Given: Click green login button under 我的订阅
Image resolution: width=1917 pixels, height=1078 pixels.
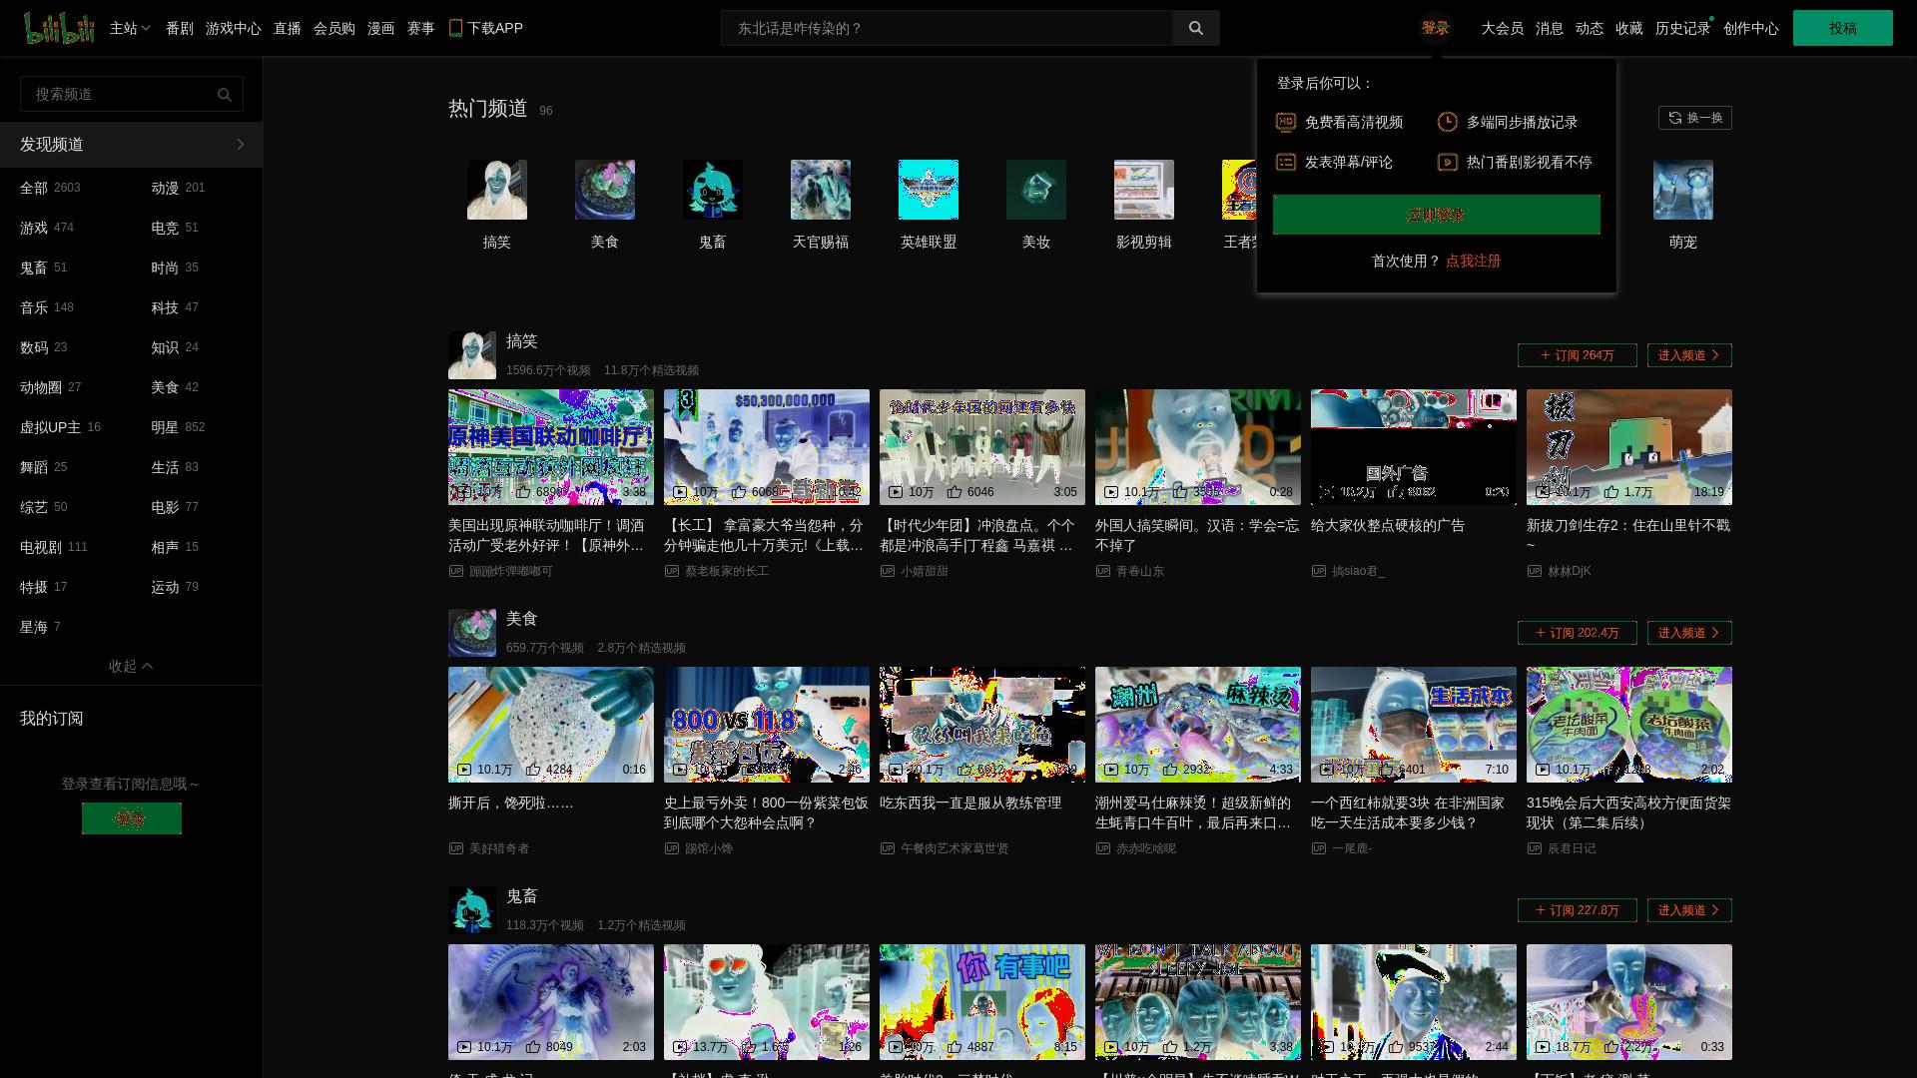Looking at the screenshot, I should point(132,818).
